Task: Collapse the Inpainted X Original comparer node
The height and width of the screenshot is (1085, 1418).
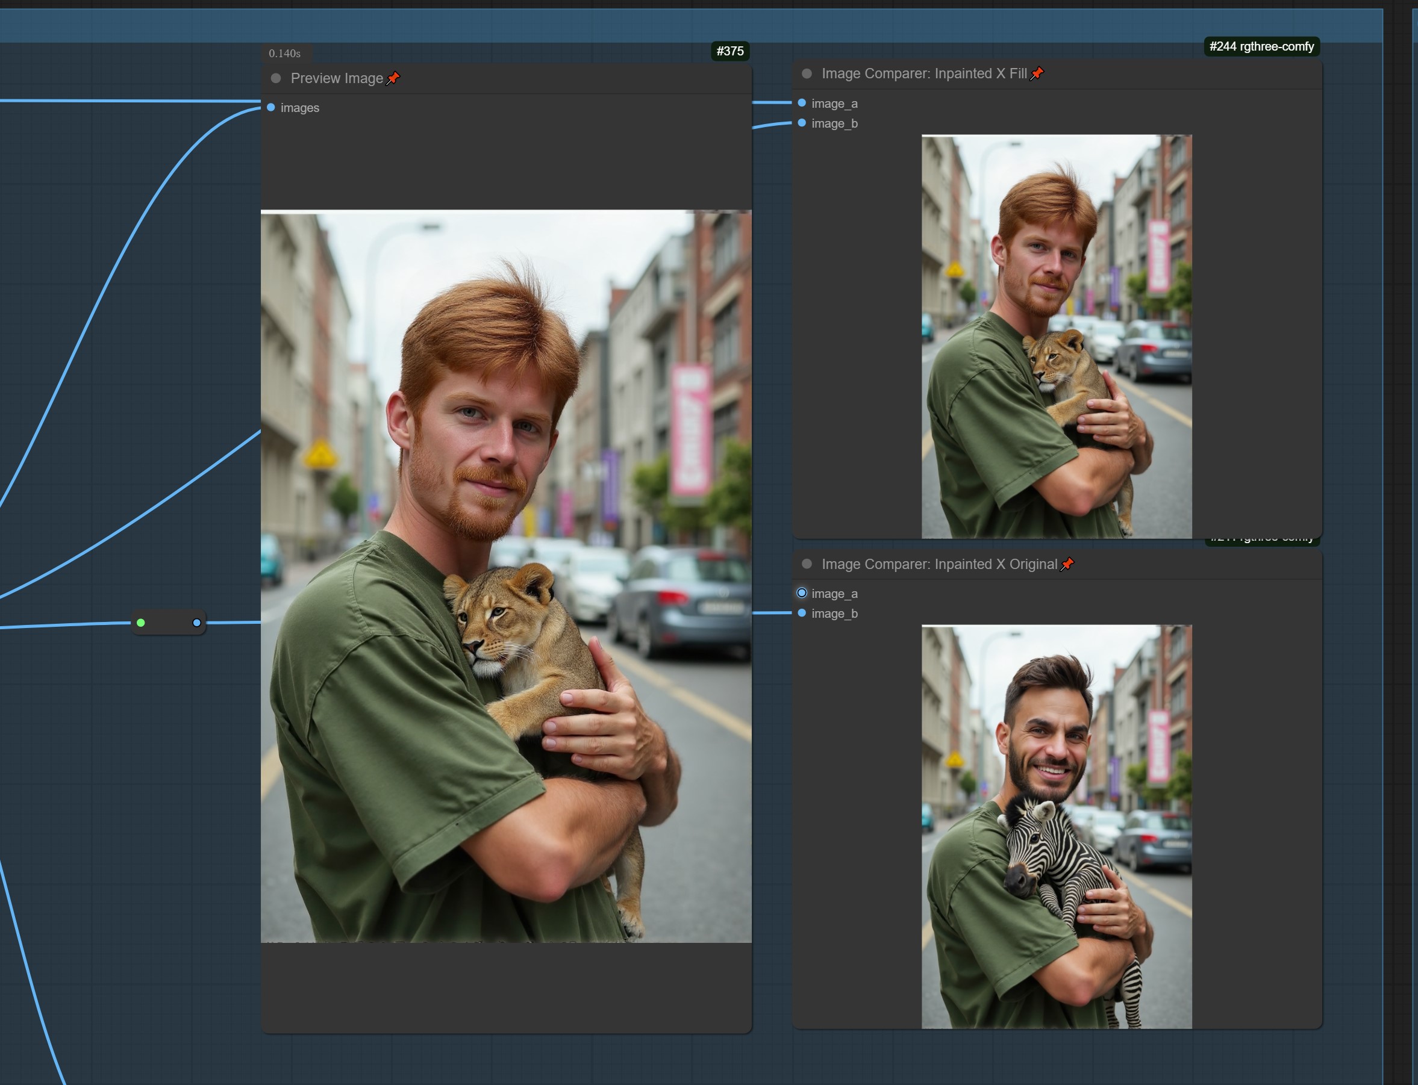Action: (x=806, y=564)
